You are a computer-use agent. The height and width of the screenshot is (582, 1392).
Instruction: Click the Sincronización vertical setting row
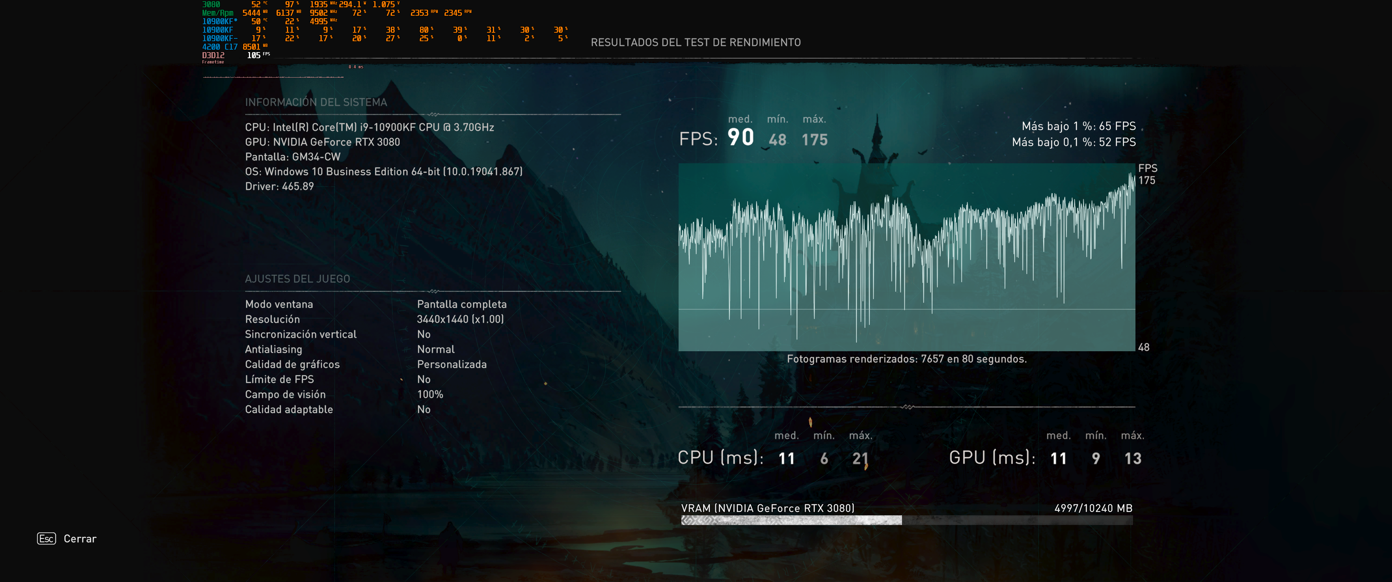click(300, 334)
